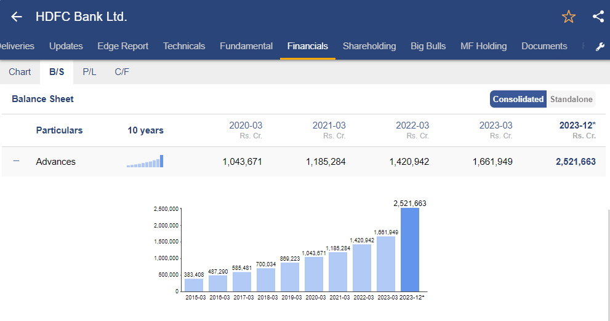Open the MF Holding tab
The height and width of the screenshot is (321, 610).
click(x=483, y=46)
